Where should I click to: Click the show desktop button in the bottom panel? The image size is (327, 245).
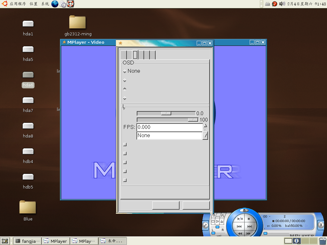5,241
